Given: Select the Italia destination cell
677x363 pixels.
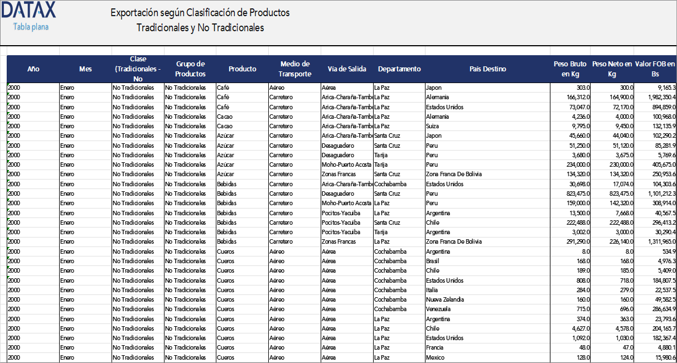Looking at the screenshot, I should [432, 290].
